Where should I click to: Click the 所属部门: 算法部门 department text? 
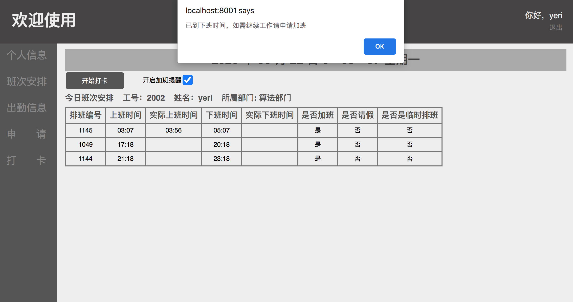pos(256,98)
